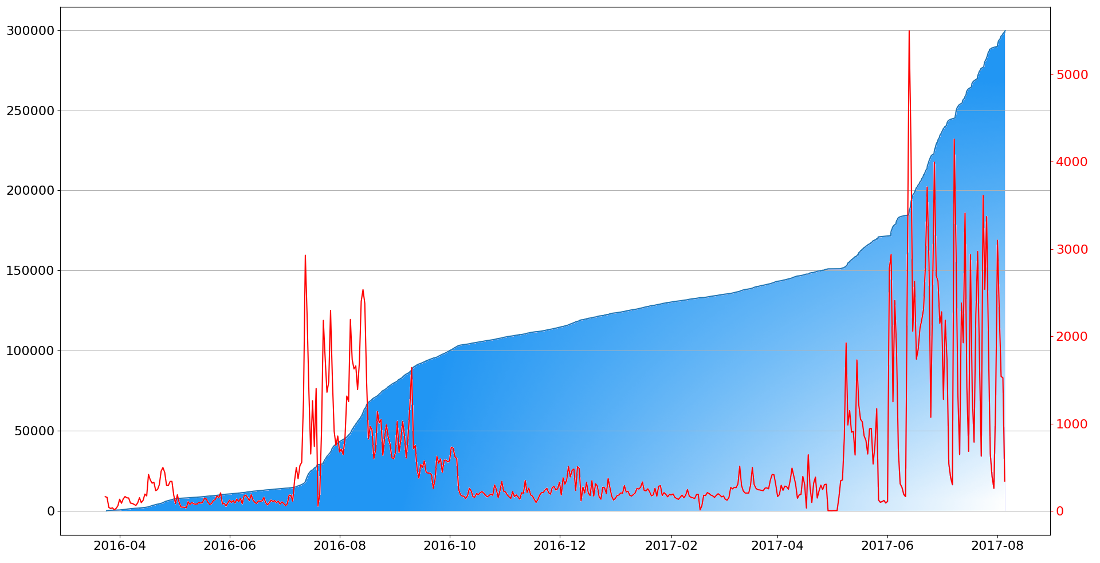1100x563 pixels.
Task: Click the left axis label 200000
Action: click(30, 191)
